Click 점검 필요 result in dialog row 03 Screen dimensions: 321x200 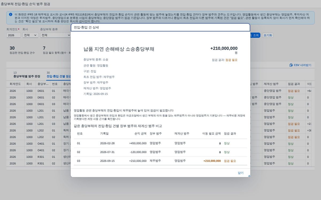click(x=230, y=161)
